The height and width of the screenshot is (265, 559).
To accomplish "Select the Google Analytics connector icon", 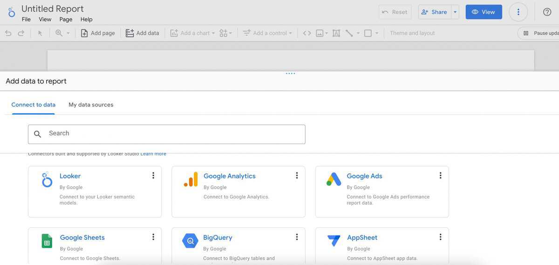I will click(x=191, y=179).
